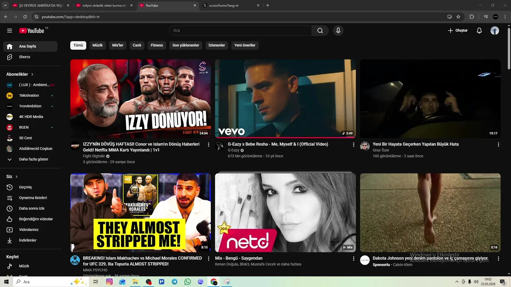Image resolution: width=511 pixels, height=287 pixels.
Task: Open 50 Cent channel subscription
Action: click(x=30, y=138)
